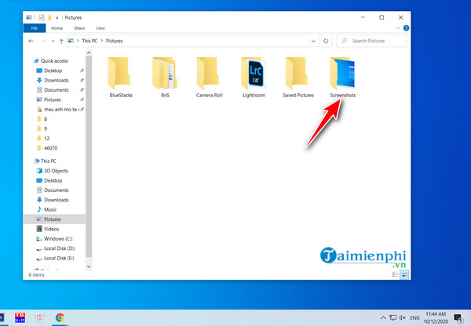This screenshot has height=326, width=471.
Task: Open the Share ribbon tab
Action: pyautogui.click(x=79, y=28)
